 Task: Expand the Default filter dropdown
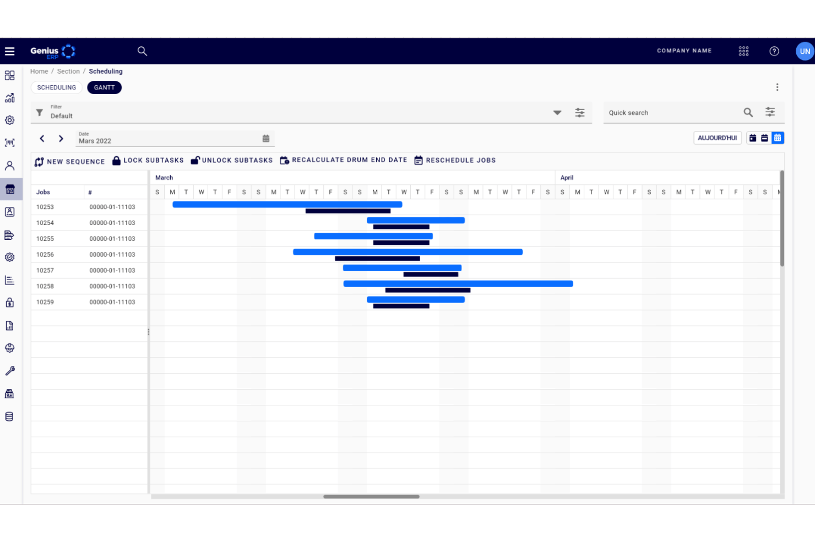point(557,113)
